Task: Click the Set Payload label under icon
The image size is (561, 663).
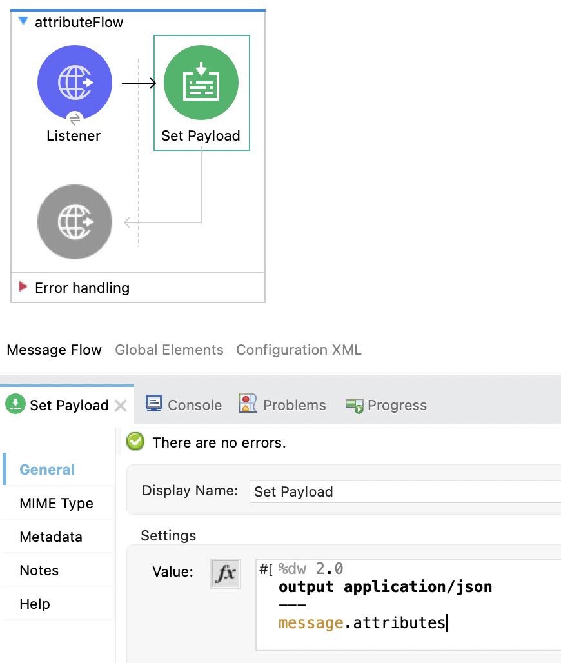Action: click(201, 135)
